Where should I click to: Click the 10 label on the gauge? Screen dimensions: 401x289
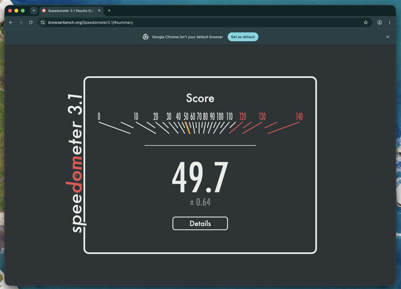(136, 116)
